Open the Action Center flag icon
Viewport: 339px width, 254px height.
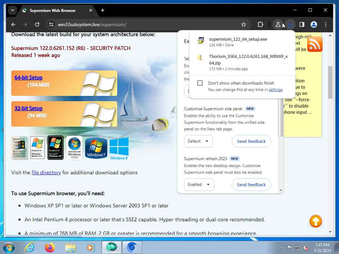289,247
